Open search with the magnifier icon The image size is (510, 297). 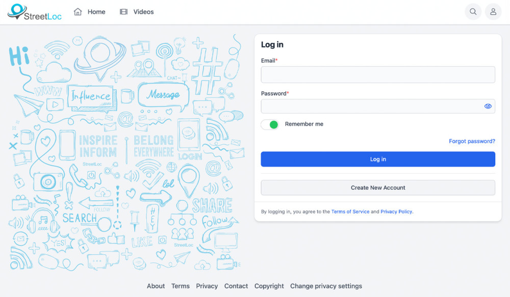click(x=473, y=12)
